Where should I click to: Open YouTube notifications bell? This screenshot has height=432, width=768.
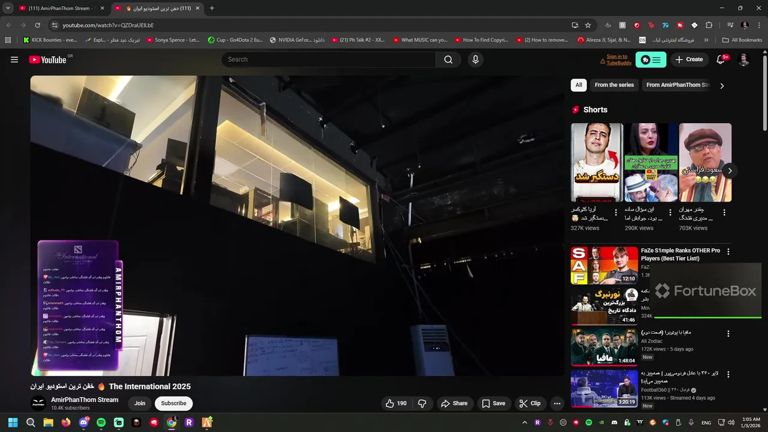pos(721,59)
